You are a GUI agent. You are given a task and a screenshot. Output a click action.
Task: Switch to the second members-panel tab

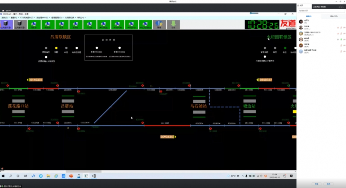coord(334,16)
